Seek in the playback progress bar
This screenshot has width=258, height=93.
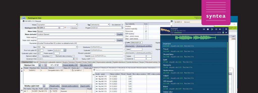point(195,33)
